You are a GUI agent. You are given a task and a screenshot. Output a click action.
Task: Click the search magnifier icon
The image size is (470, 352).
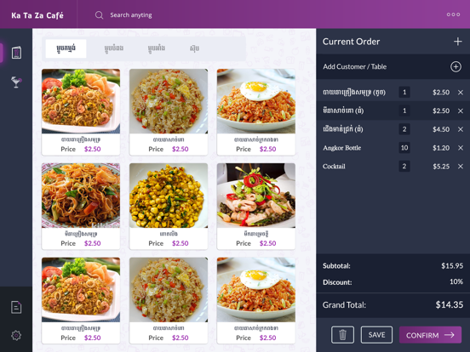(100, 15)
